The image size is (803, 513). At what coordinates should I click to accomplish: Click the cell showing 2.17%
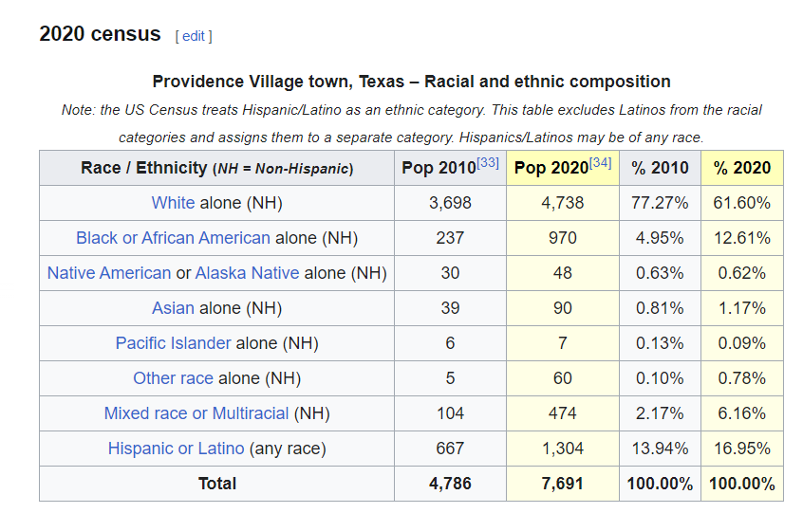(x=660, y=412)
